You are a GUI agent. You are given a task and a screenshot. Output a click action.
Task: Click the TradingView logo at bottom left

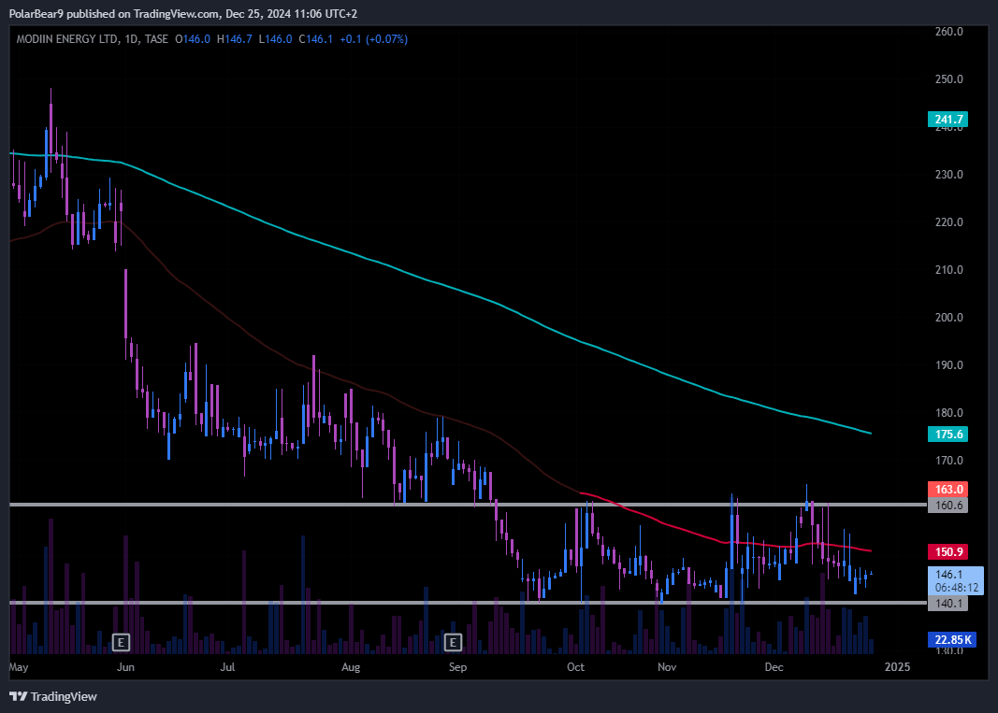click(x=53, y=696)
